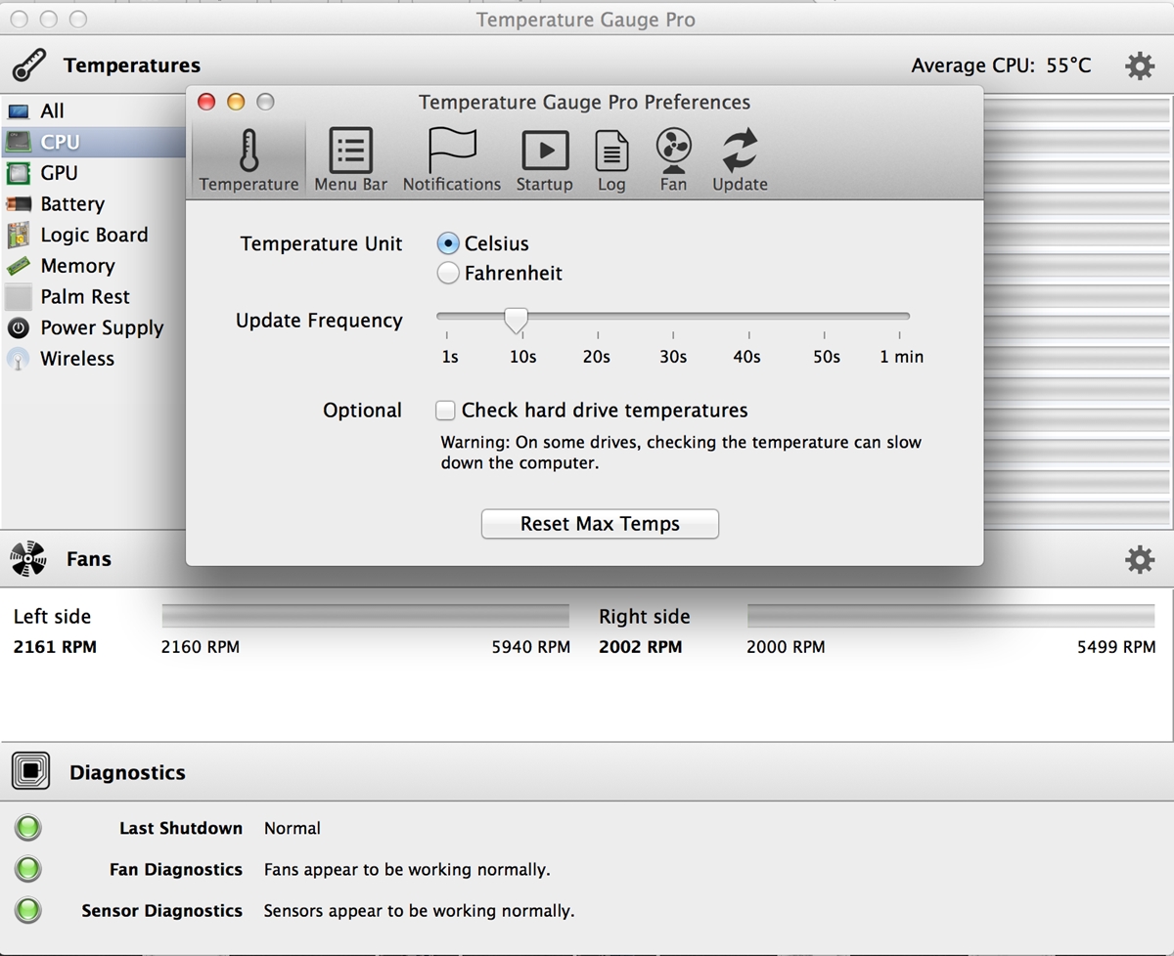
Task: Switch to the Notifications preferences tab
Action: click(452, 159)
